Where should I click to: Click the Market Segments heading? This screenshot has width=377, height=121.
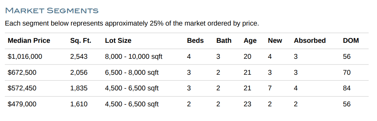click(52, 11)
